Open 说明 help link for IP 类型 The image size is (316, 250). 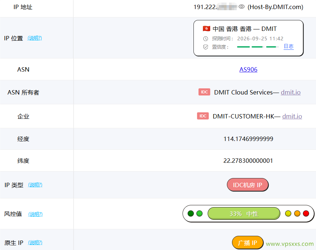pyautogui.click(x=35, y=185)
